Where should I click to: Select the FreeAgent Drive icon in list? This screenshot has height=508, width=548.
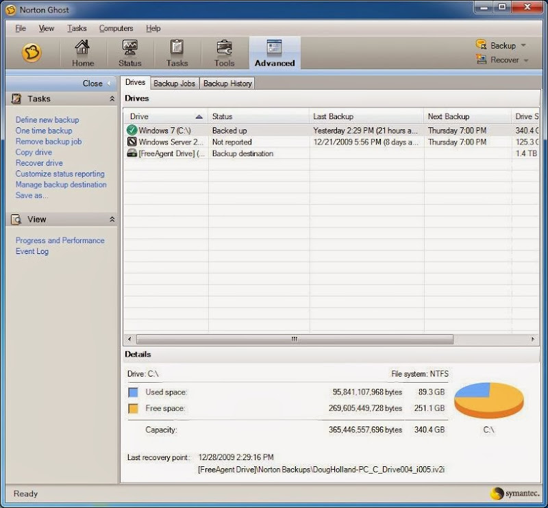pos(132,153)
